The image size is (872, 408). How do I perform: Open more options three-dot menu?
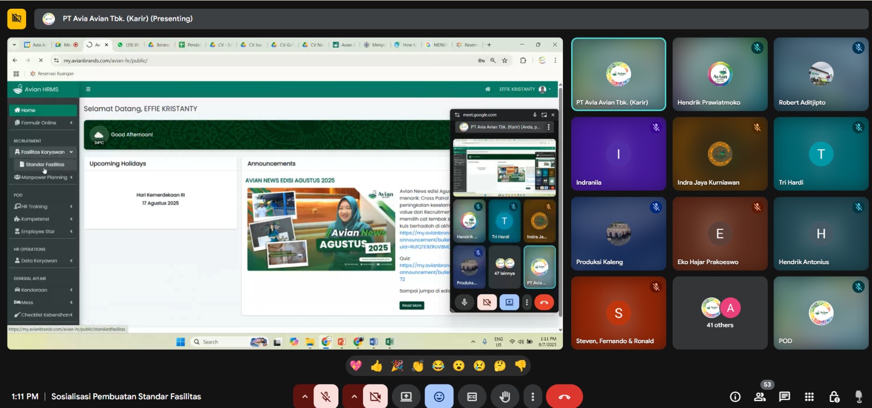point(532,397)
